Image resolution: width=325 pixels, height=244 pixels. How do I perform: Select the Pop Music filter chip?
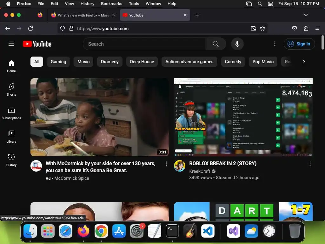point(263,62)
